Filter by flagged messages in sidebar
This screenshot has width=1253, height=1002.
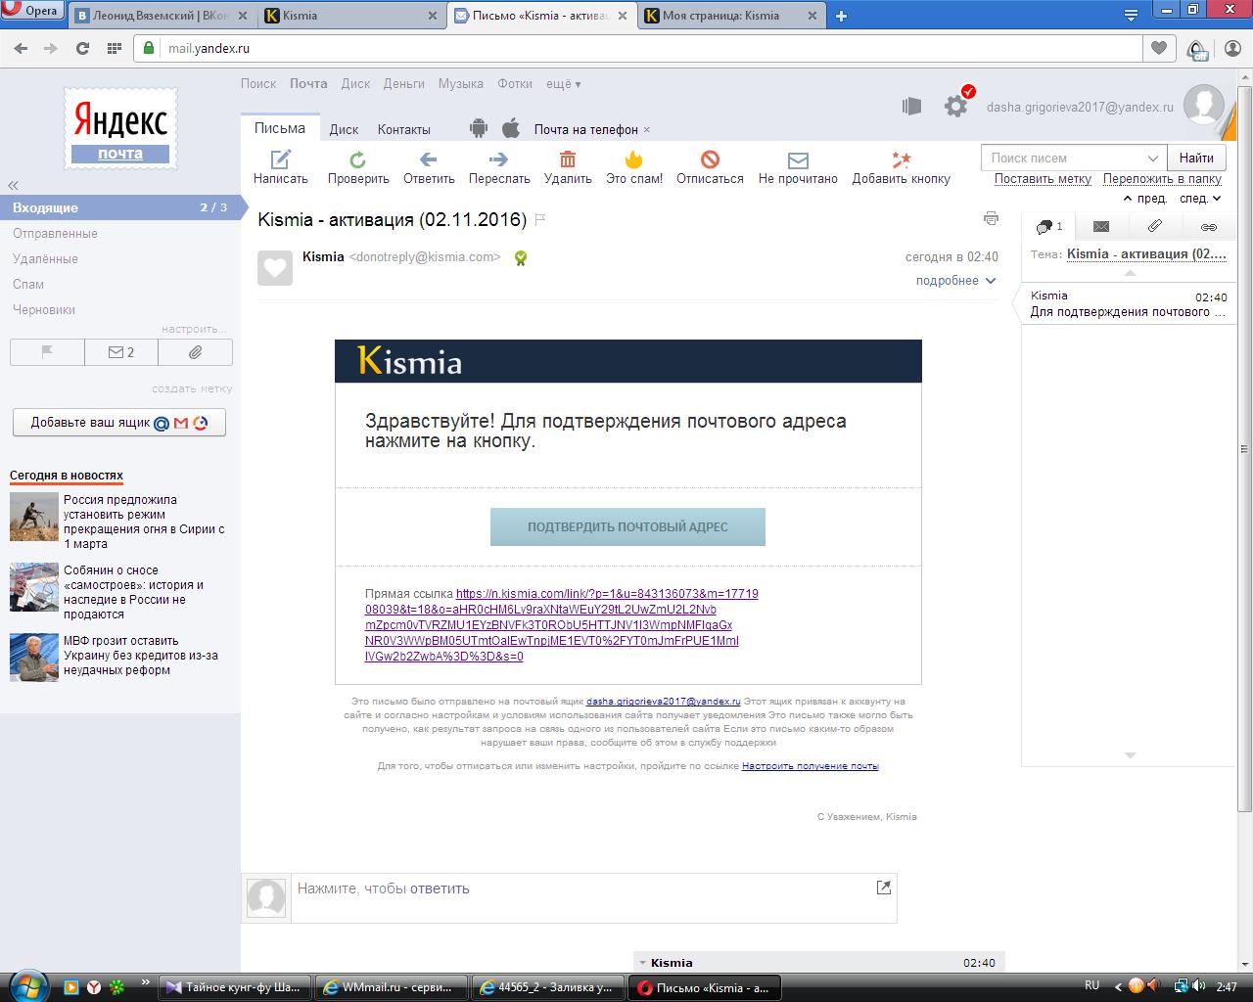tap(47, 352)
